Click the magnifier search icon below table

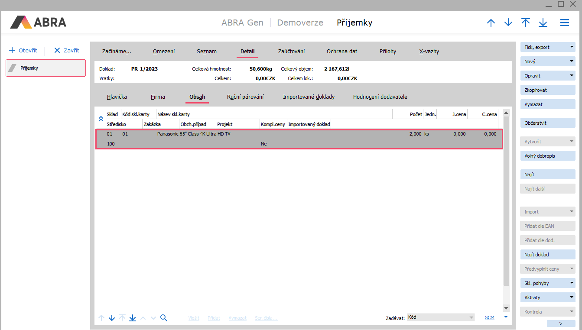point(163,318)
